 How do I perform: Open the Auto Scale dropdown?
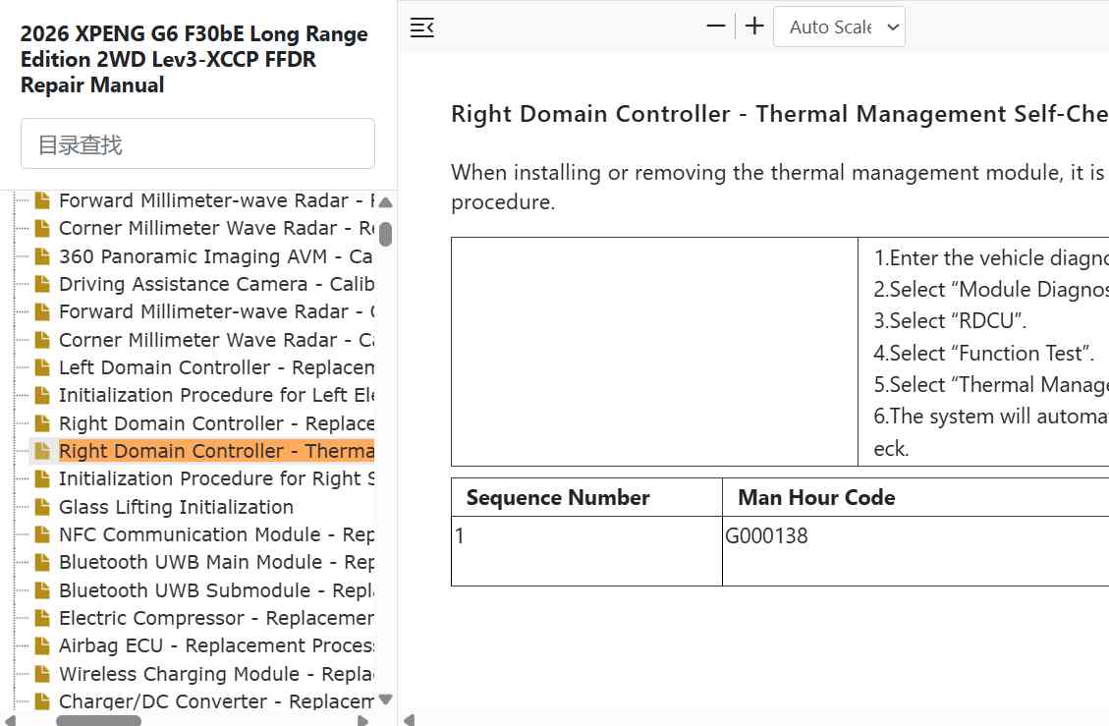tap(839, 27)
